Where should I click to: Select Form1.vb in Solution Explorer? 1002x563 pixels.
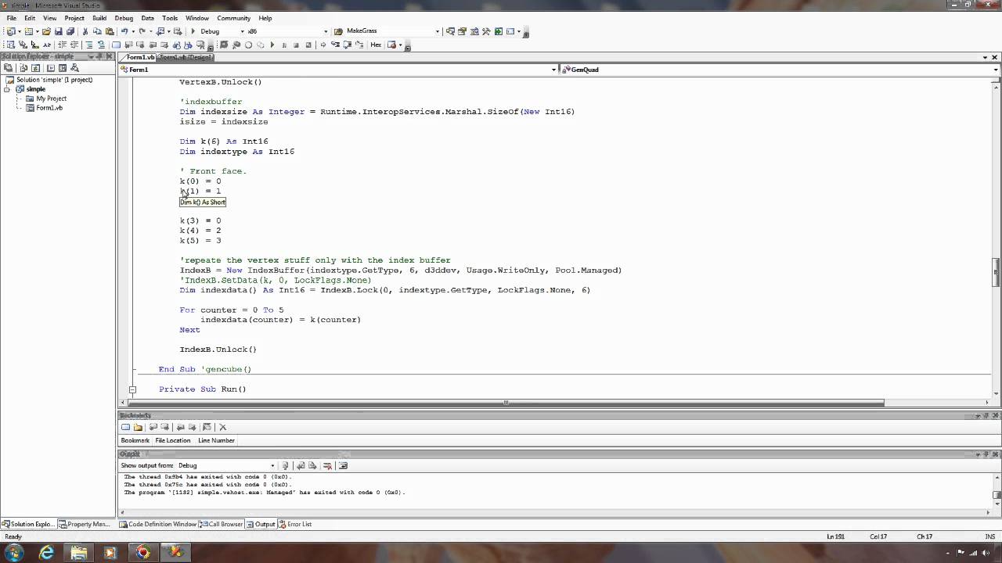click(x=49, y=108)
